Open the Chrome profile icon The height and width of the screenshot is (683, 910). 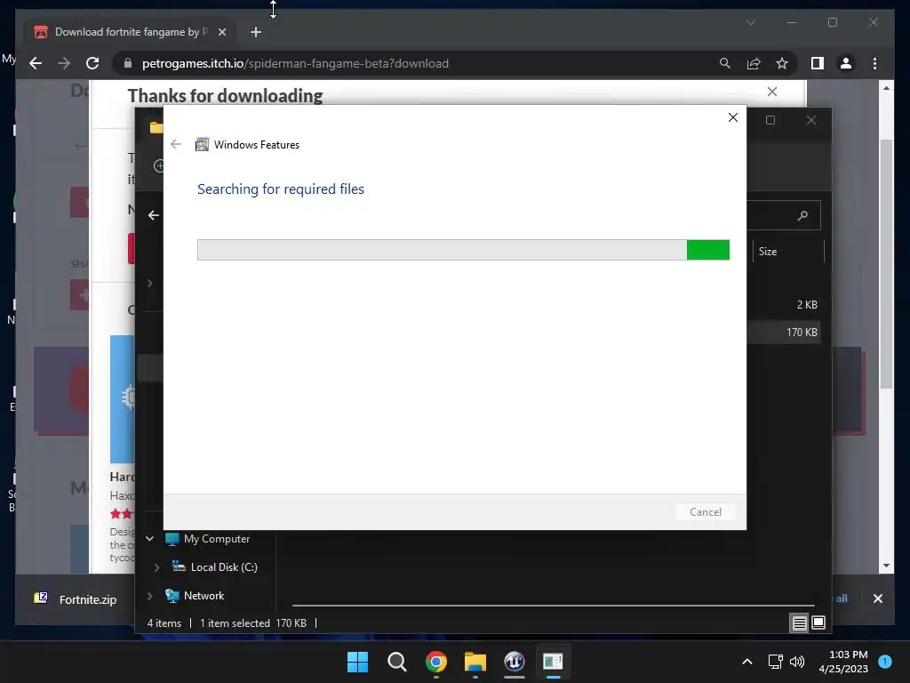846,63
